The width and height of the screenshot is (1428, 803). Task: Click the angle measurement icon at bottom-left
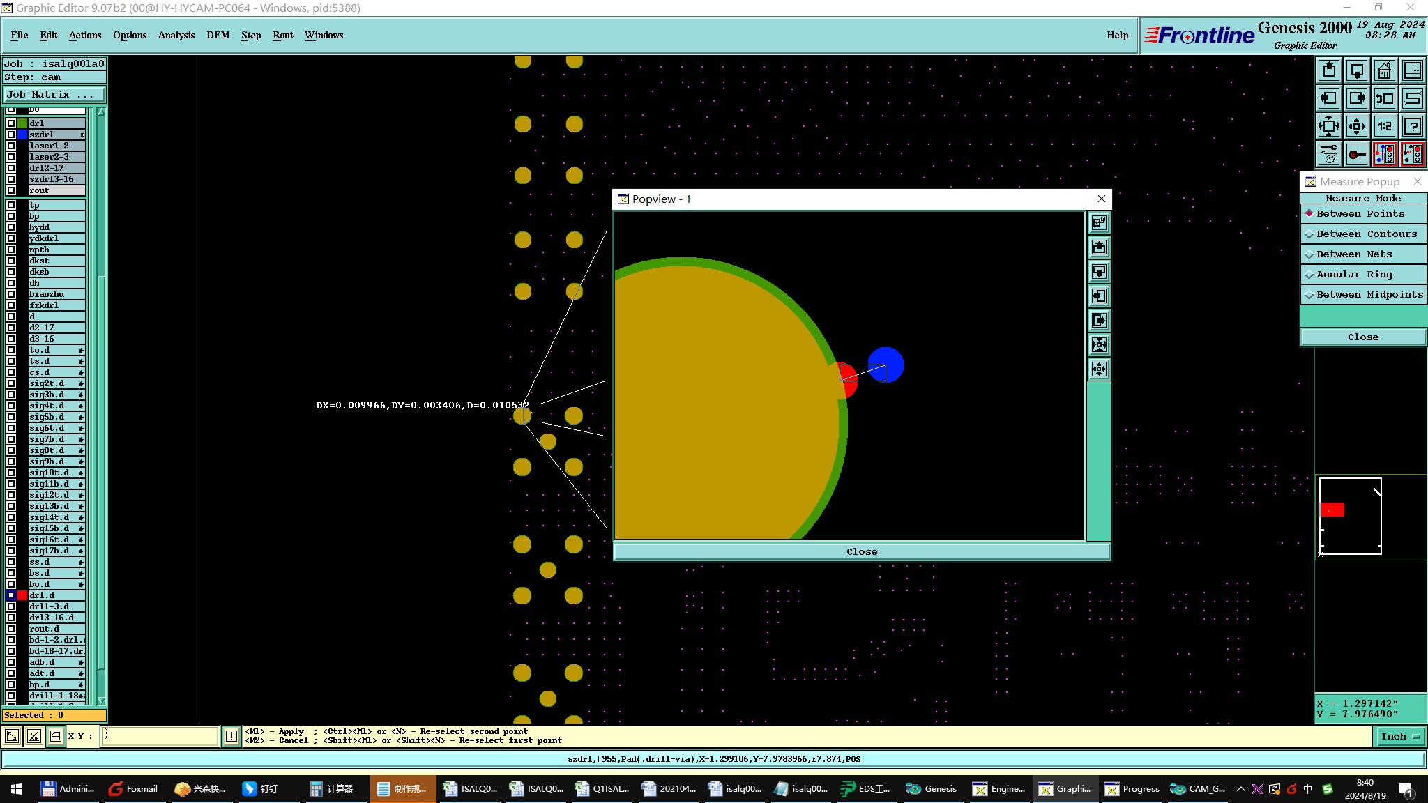(34, 736)
